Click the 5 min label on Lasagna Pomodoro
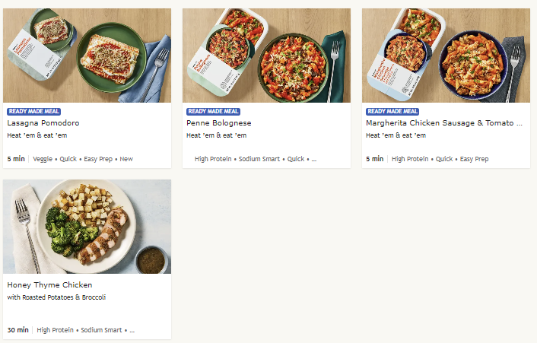This screenshot has height=343, width=537. (16, 159)
